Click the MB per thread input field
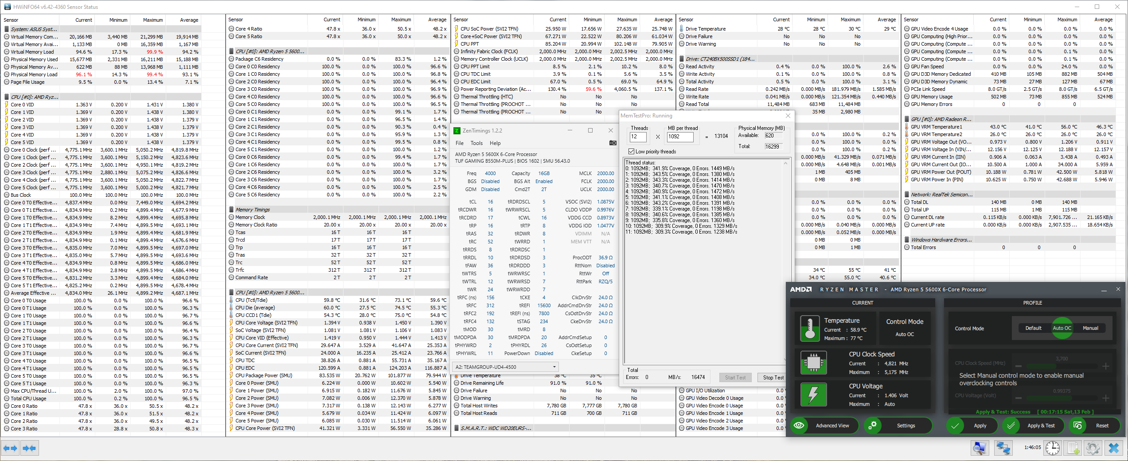Screen dimensions: 1128x461 [680, 137]
